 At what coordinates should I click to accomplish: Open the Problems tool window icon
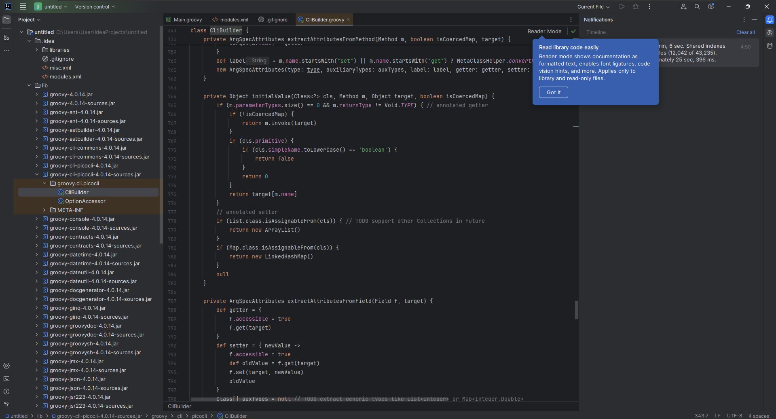[6, 392]
